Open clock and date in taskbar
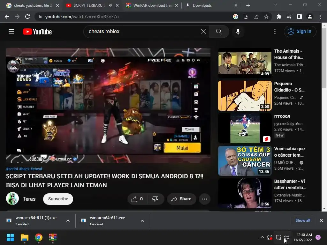327x245 pixels. click(x=303, y=237)
